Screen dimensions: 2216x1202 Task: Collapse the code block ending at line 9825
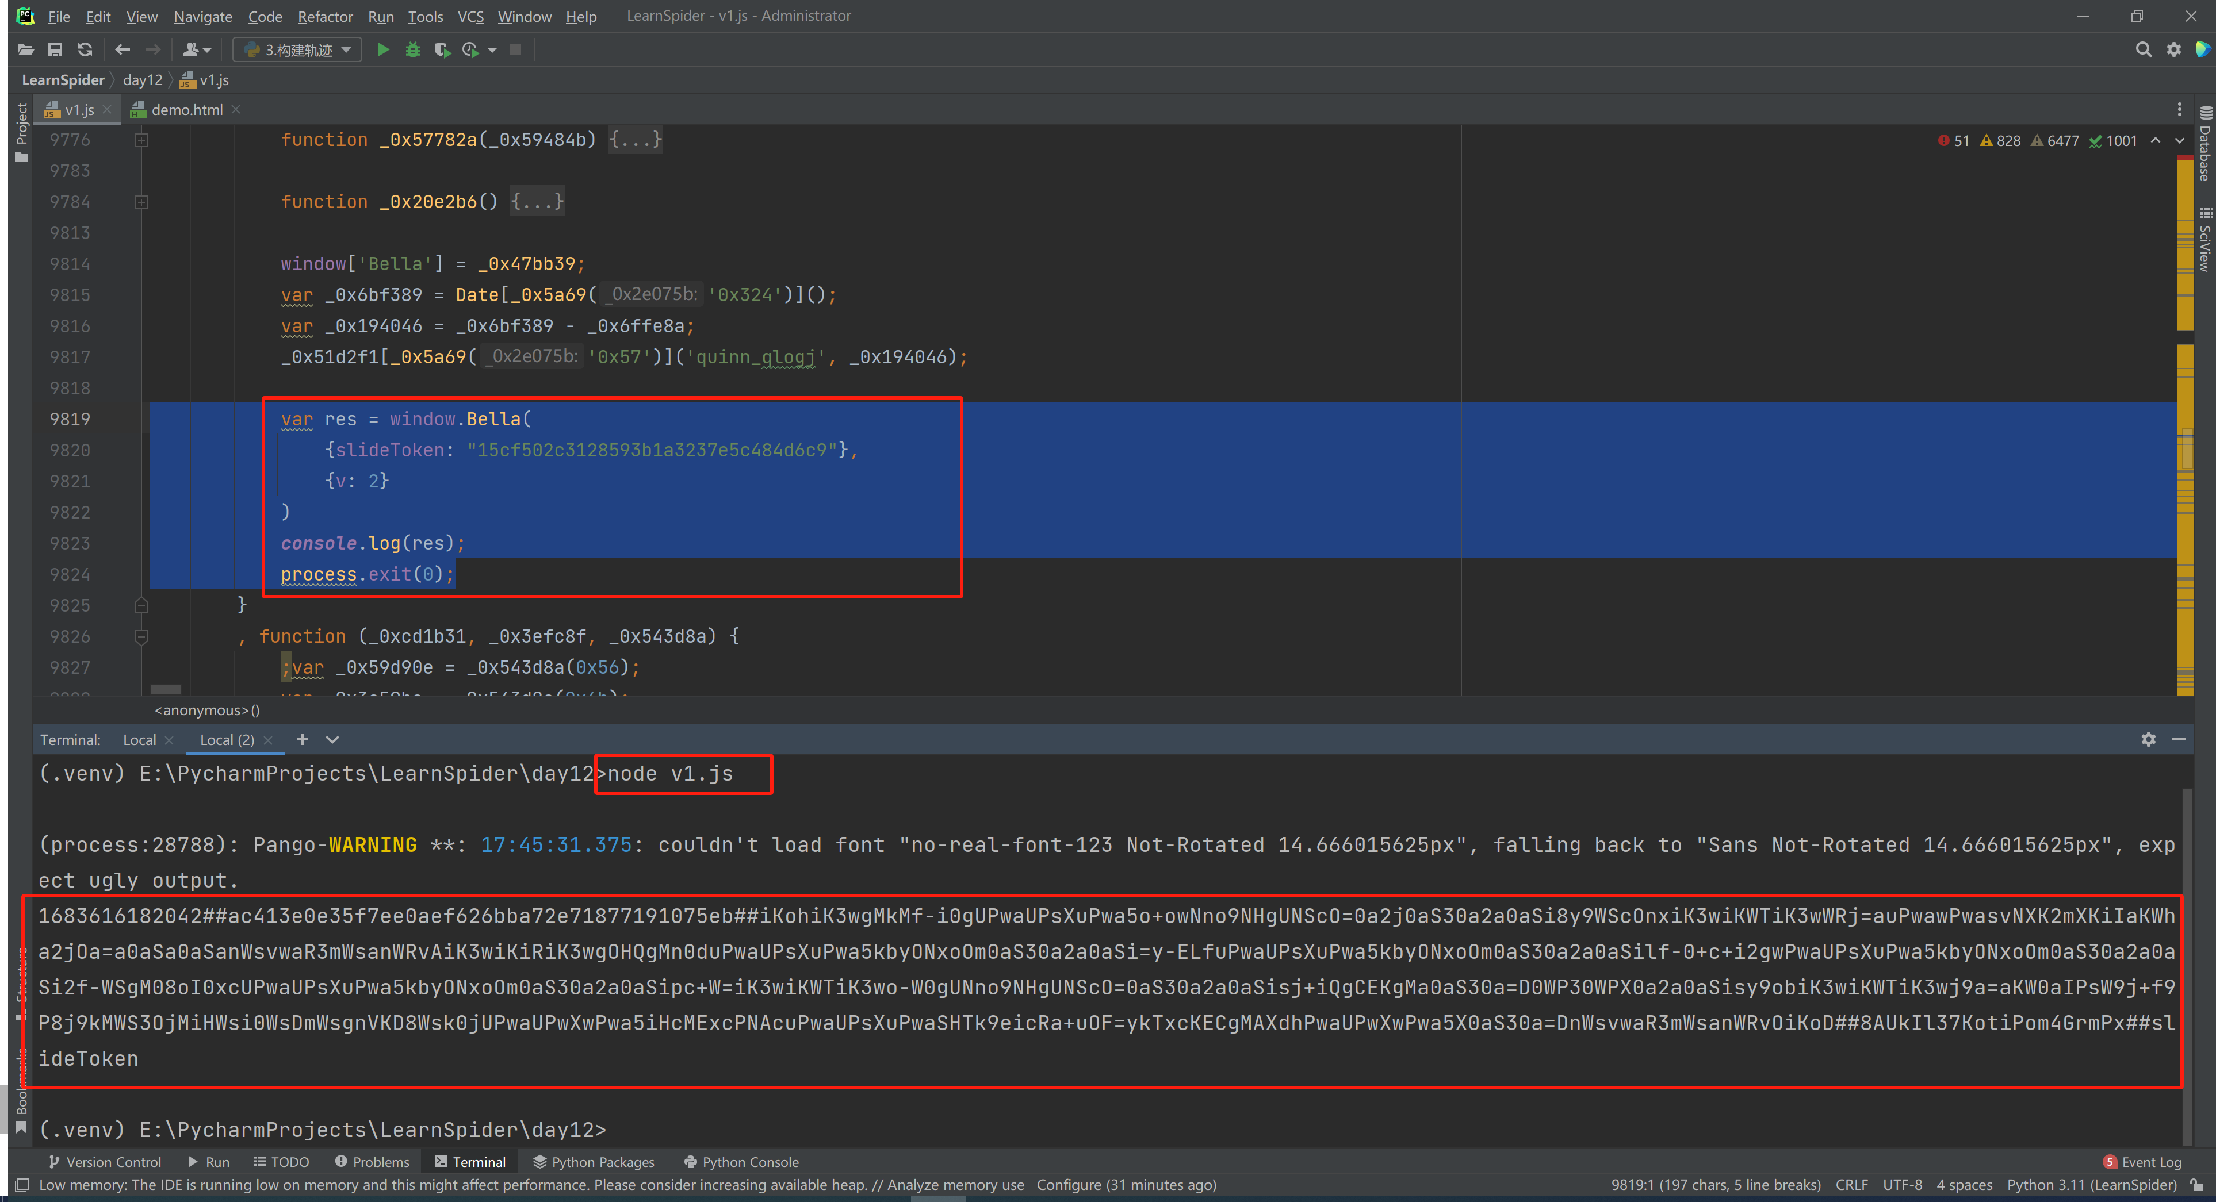pos(142,605)
